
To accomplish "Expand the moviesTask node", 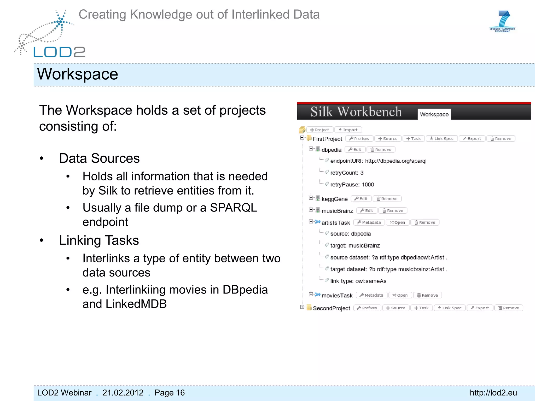I will tap(311, 294).
